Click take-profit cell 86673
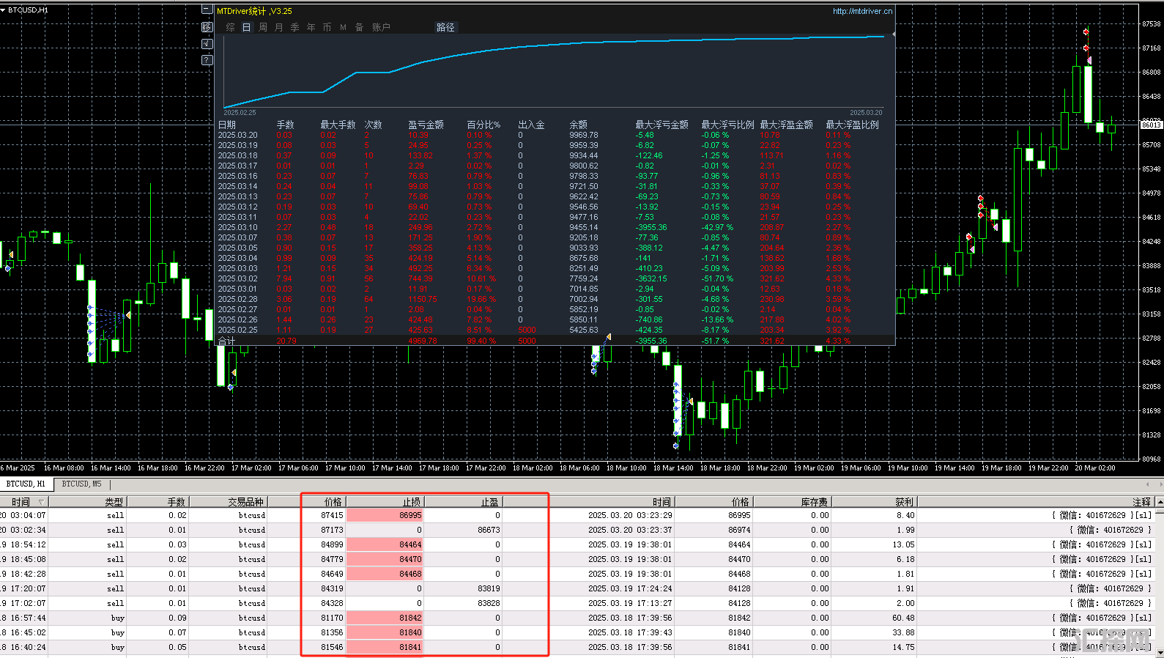The width and height of the screenshot is (1164, 658). pyautogui.click(x=464, y=530)
